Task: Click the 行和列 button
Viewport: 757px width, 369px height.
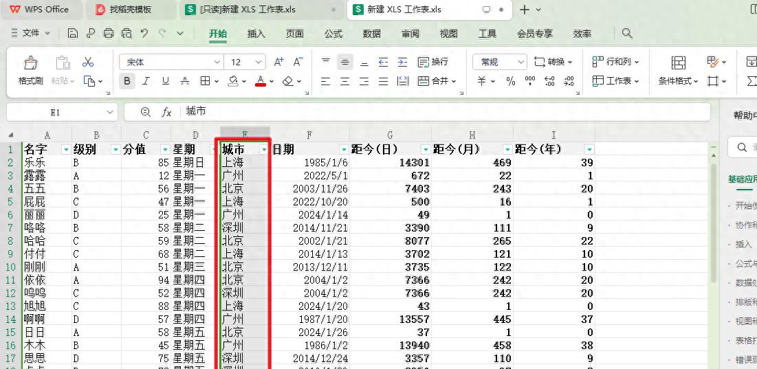Action: pos(615,62)
